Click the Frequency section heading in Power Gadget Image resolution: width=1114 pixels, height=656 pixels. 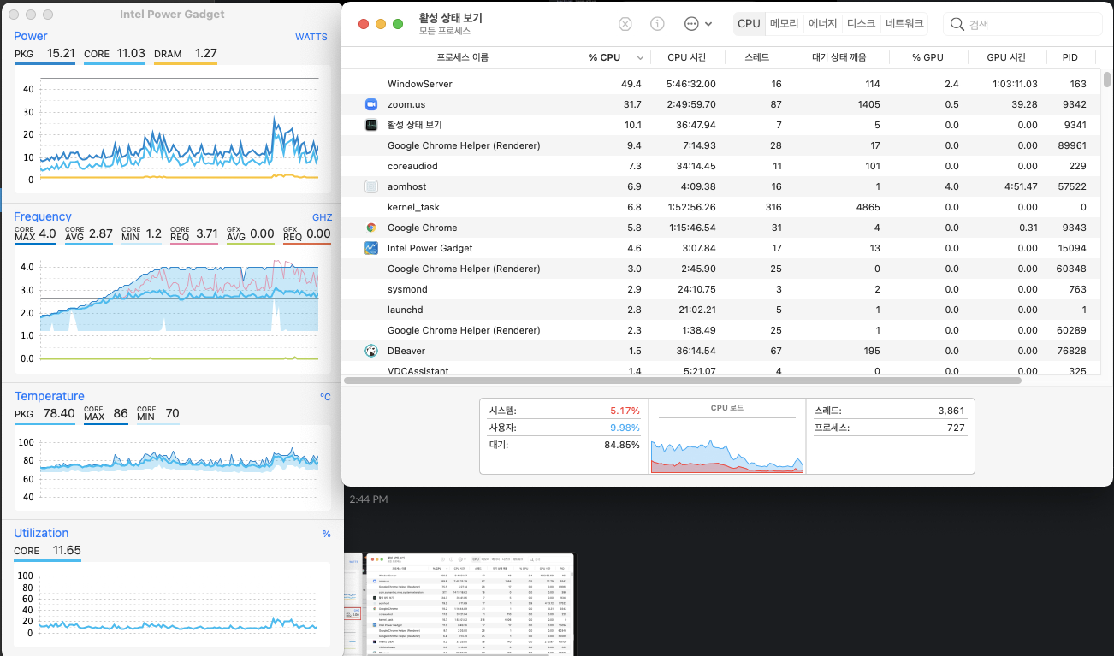pos(42,217)
